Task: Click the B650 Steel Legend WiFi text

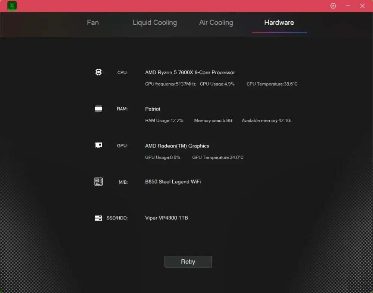Action: (173, 182)
